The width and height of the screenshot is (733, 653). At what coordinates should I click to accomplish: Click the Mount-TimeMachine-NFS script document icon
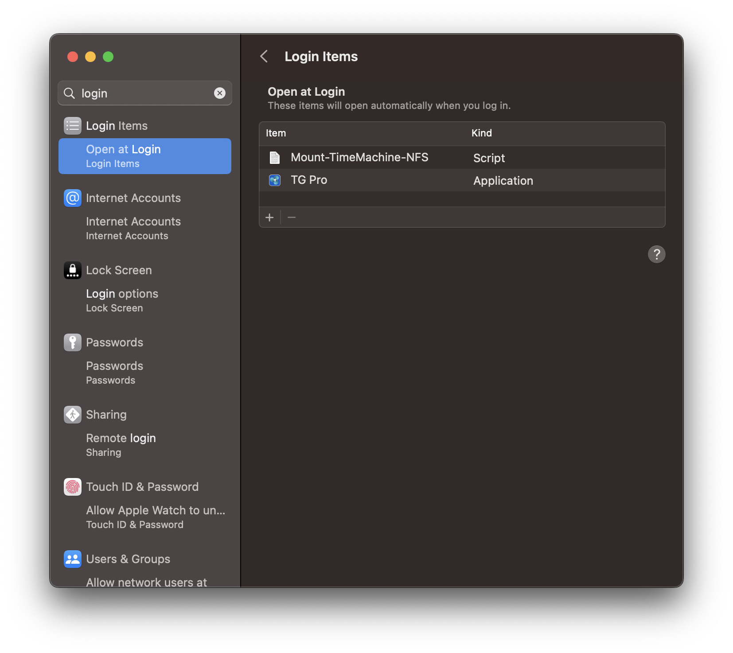coord(274,157)
